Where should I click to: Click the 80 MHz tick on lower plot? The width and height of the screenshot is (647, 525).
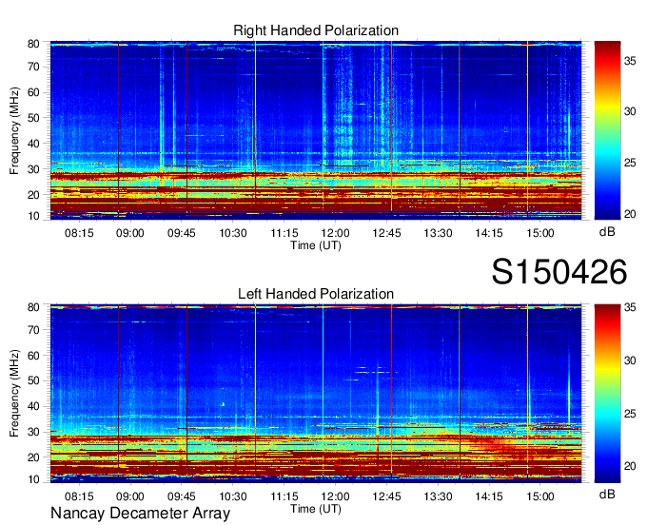[33, 307]
